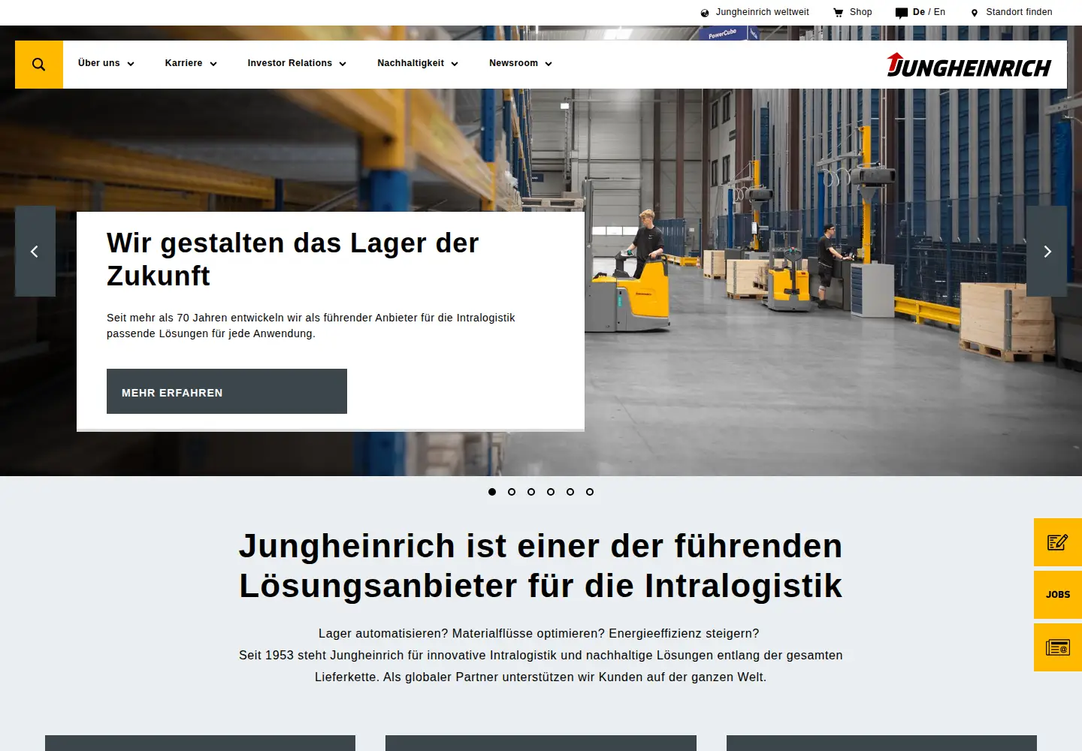
Task: Switch language to En
Action: [940, 12]
